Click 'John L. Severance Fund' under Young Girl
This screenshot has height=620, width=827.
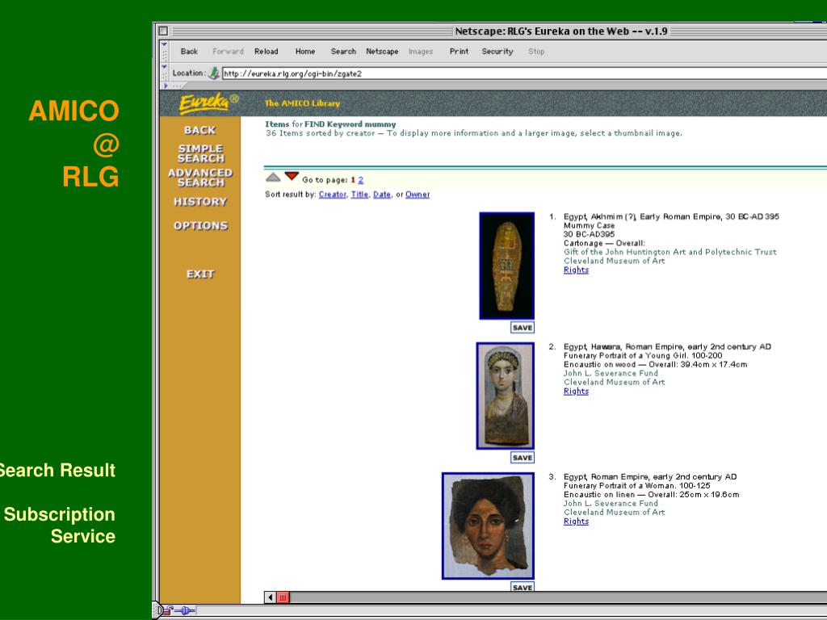click(611, 373)
